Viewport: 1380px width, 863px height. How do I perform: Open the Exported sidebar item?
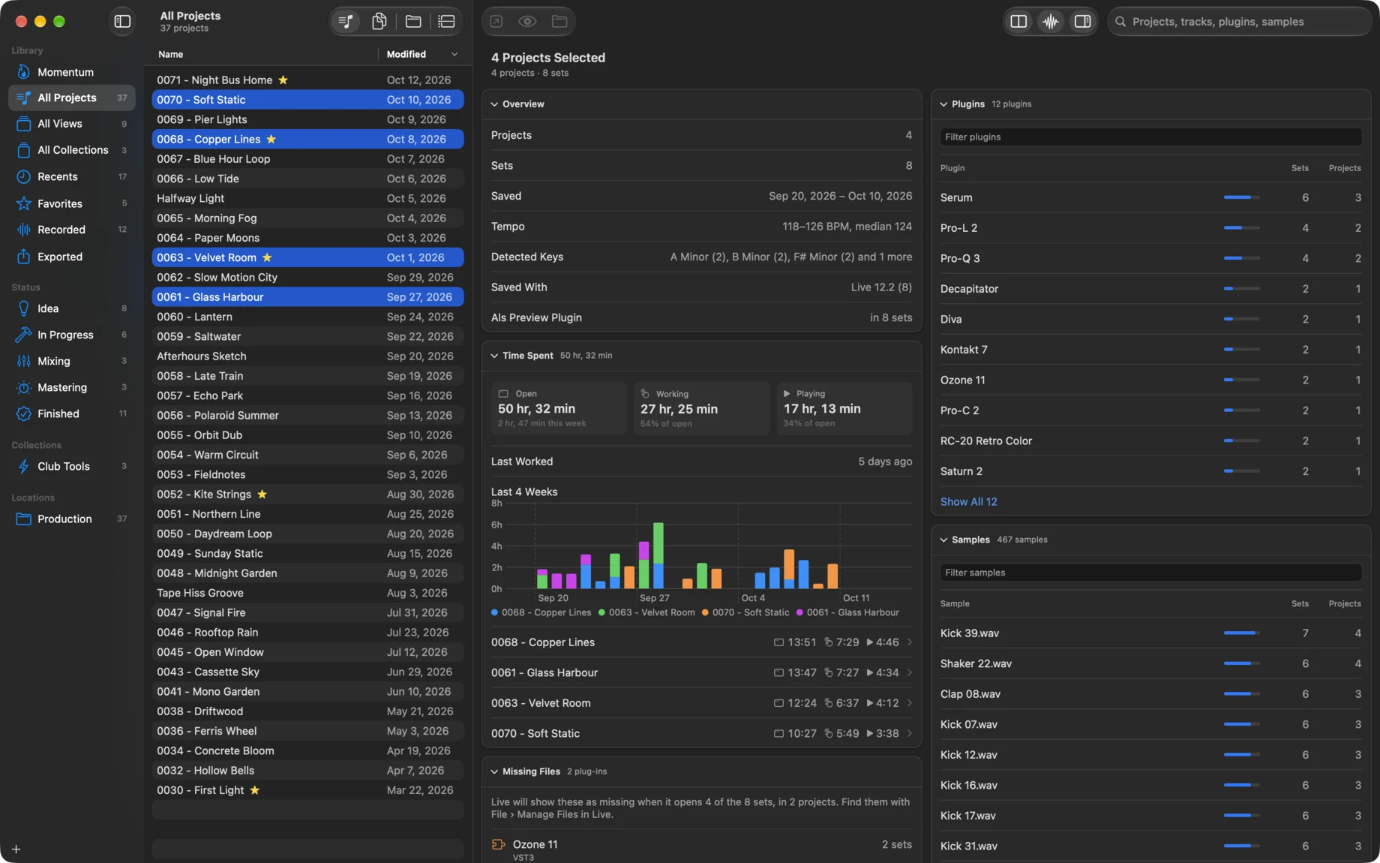(x=72, y=257)
